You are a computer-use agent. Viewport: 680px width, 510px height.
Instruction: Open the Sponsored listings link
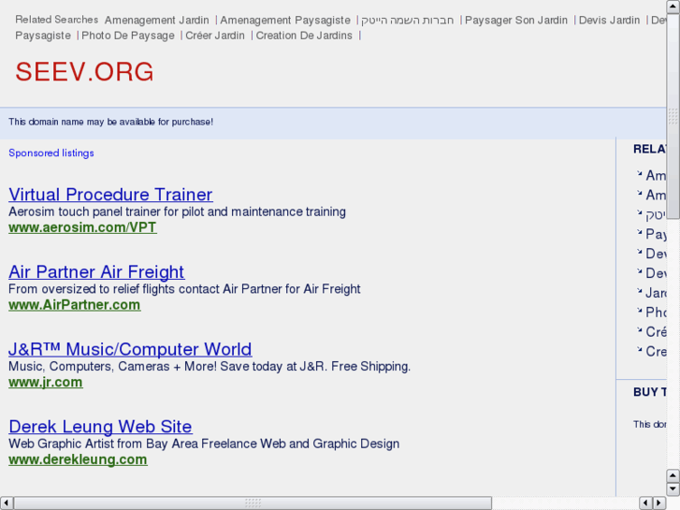51,153
